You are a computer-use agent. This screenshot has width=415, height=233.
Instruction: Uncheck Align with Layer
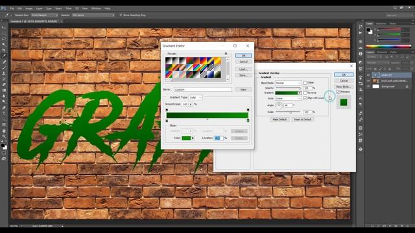click(305, 98)
